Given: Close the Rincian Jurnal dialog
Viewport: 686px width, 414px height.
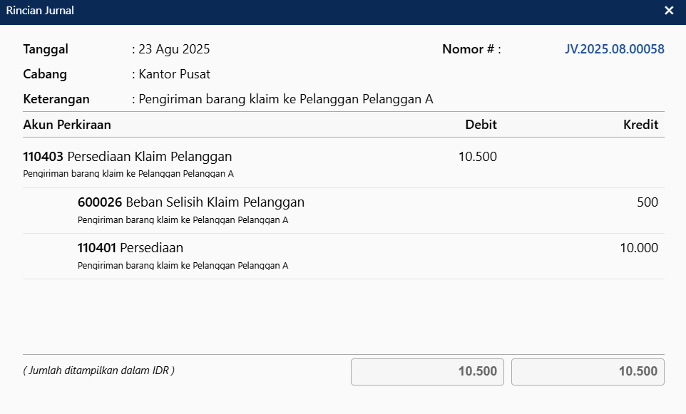Looking at the screenshot, I should (x=669, y=11).
